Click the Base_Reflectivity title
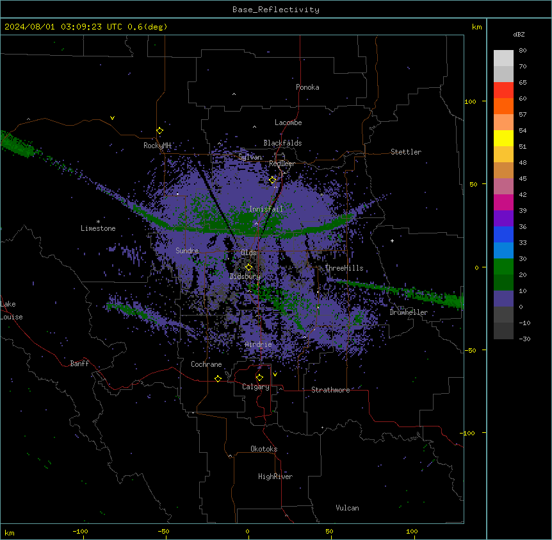The width and height of the screenshot is (552, 540). [x=276, y=10]
